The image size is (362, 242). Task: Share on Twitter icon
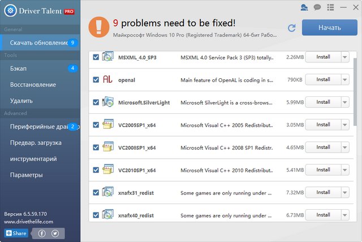coord(55,233)
